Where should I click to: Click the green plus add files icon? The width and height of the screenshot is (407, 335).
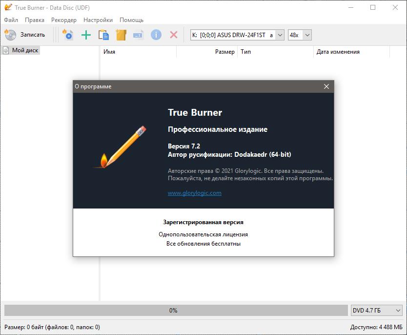click(x=86, y=35)
